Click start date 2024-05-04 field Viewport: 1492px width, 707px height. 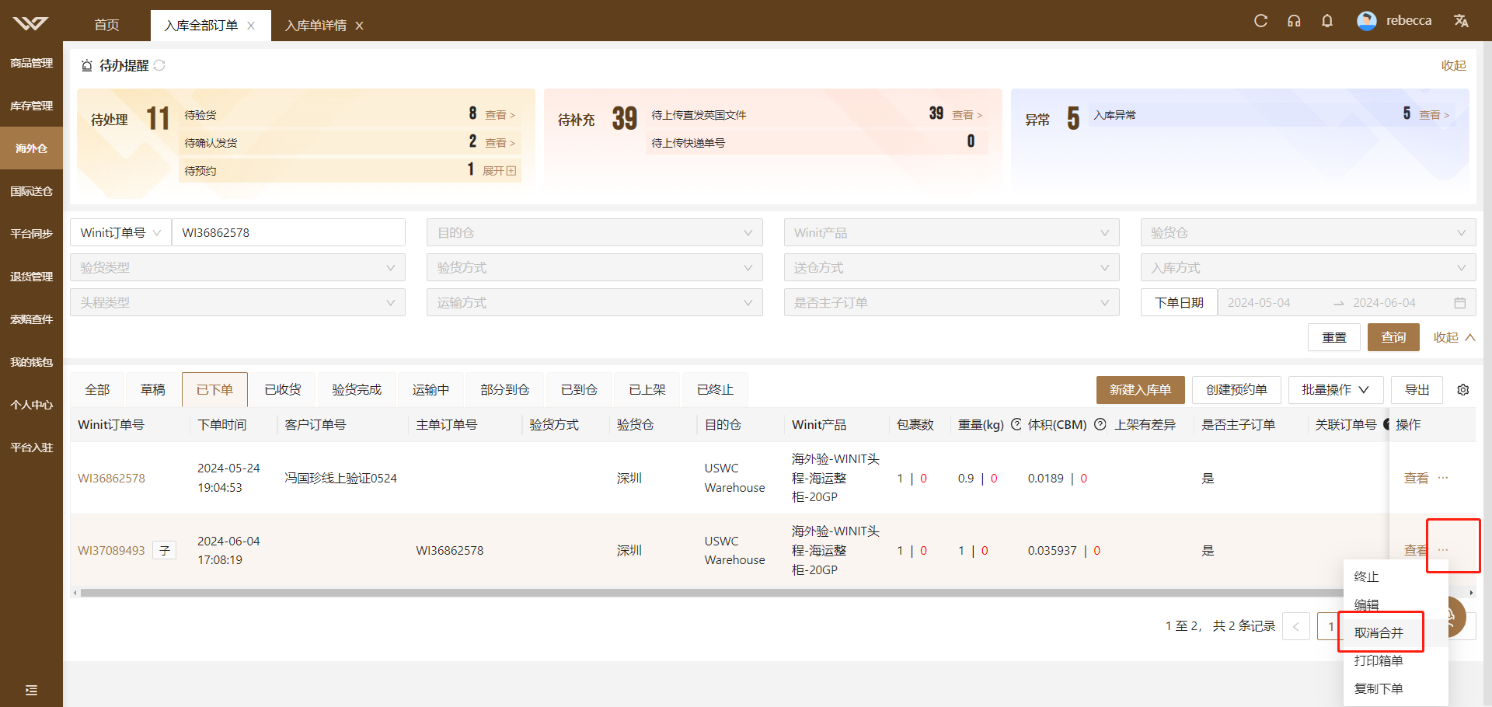pos(1272,303)
